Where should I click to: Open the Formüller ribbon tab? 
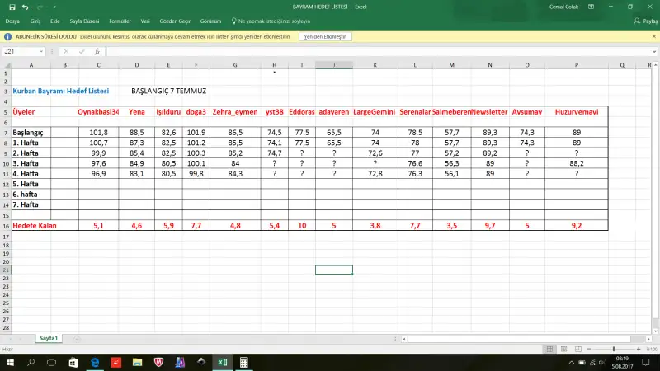[120, 21]
